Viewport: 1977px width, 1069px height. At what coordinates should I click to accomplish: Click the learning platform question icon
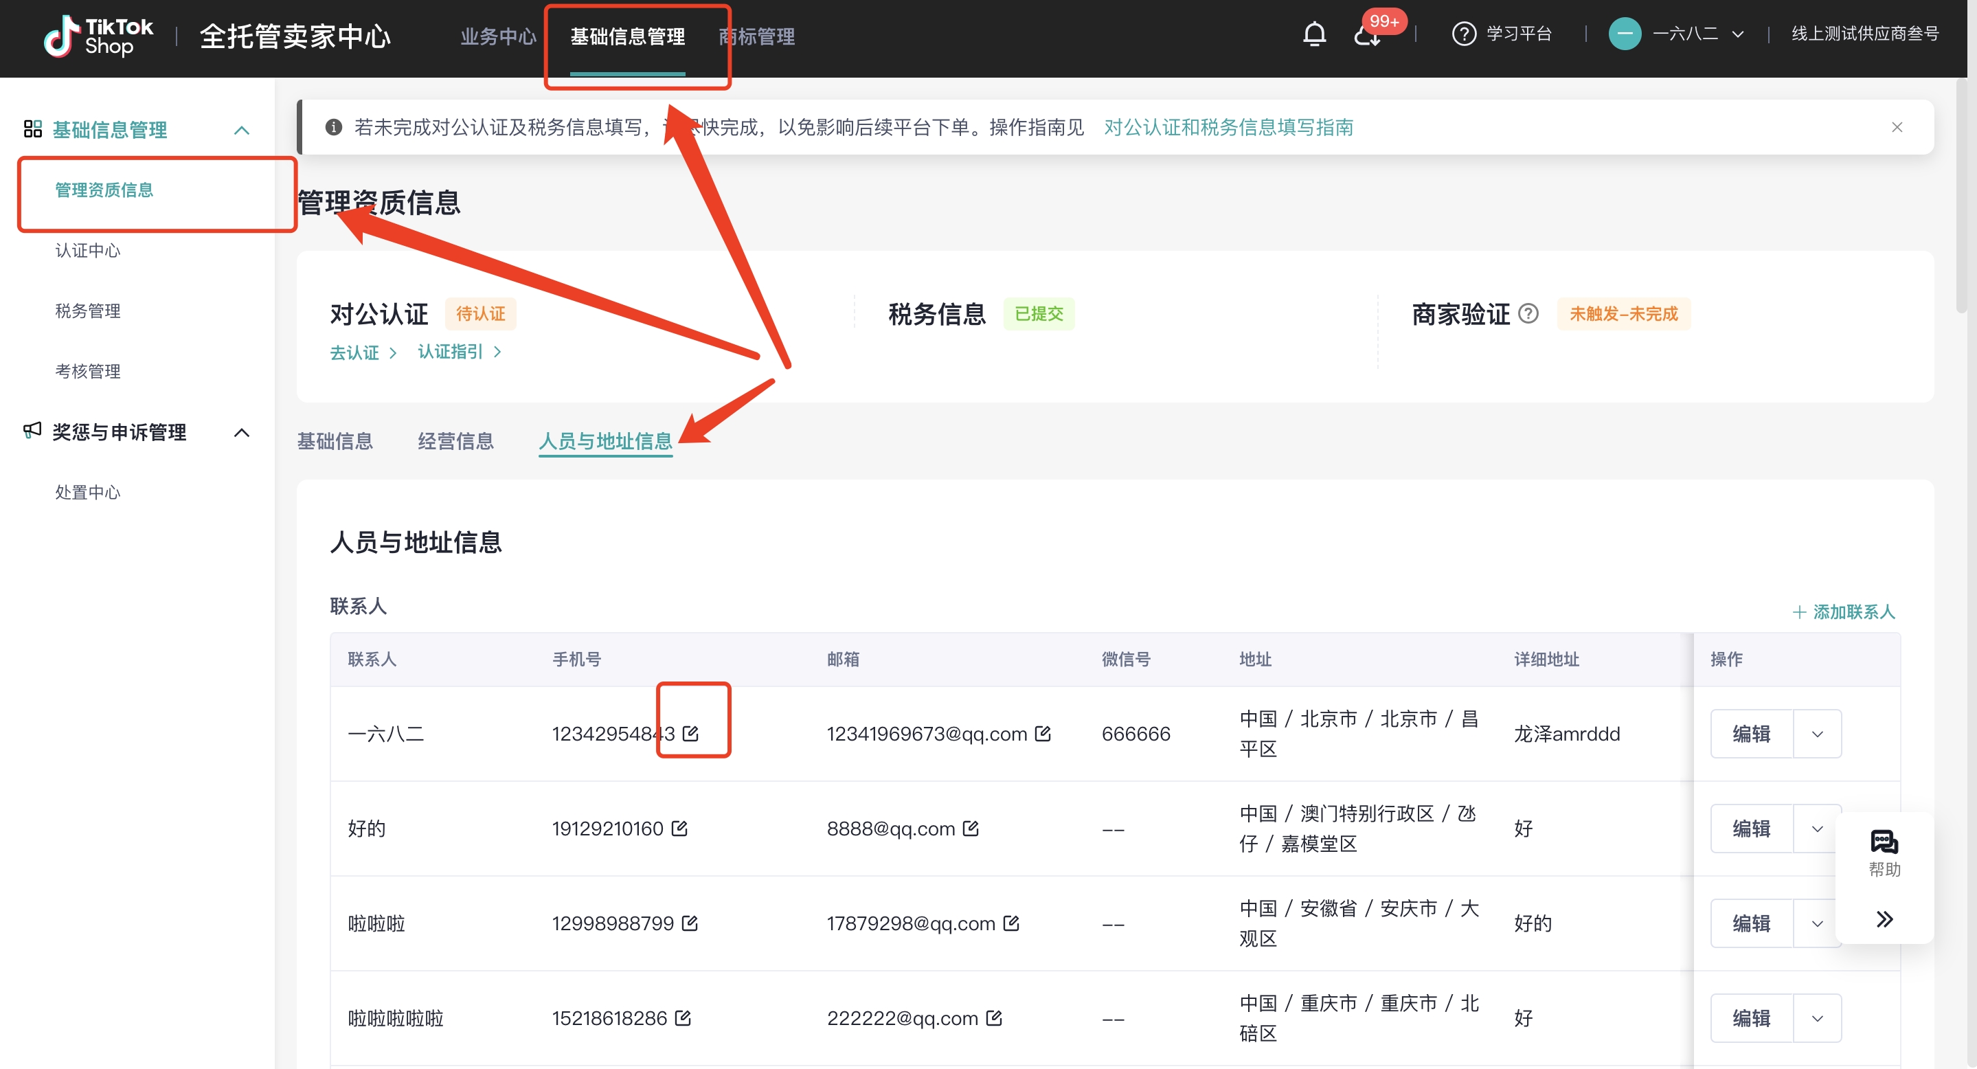point(1464,34)
